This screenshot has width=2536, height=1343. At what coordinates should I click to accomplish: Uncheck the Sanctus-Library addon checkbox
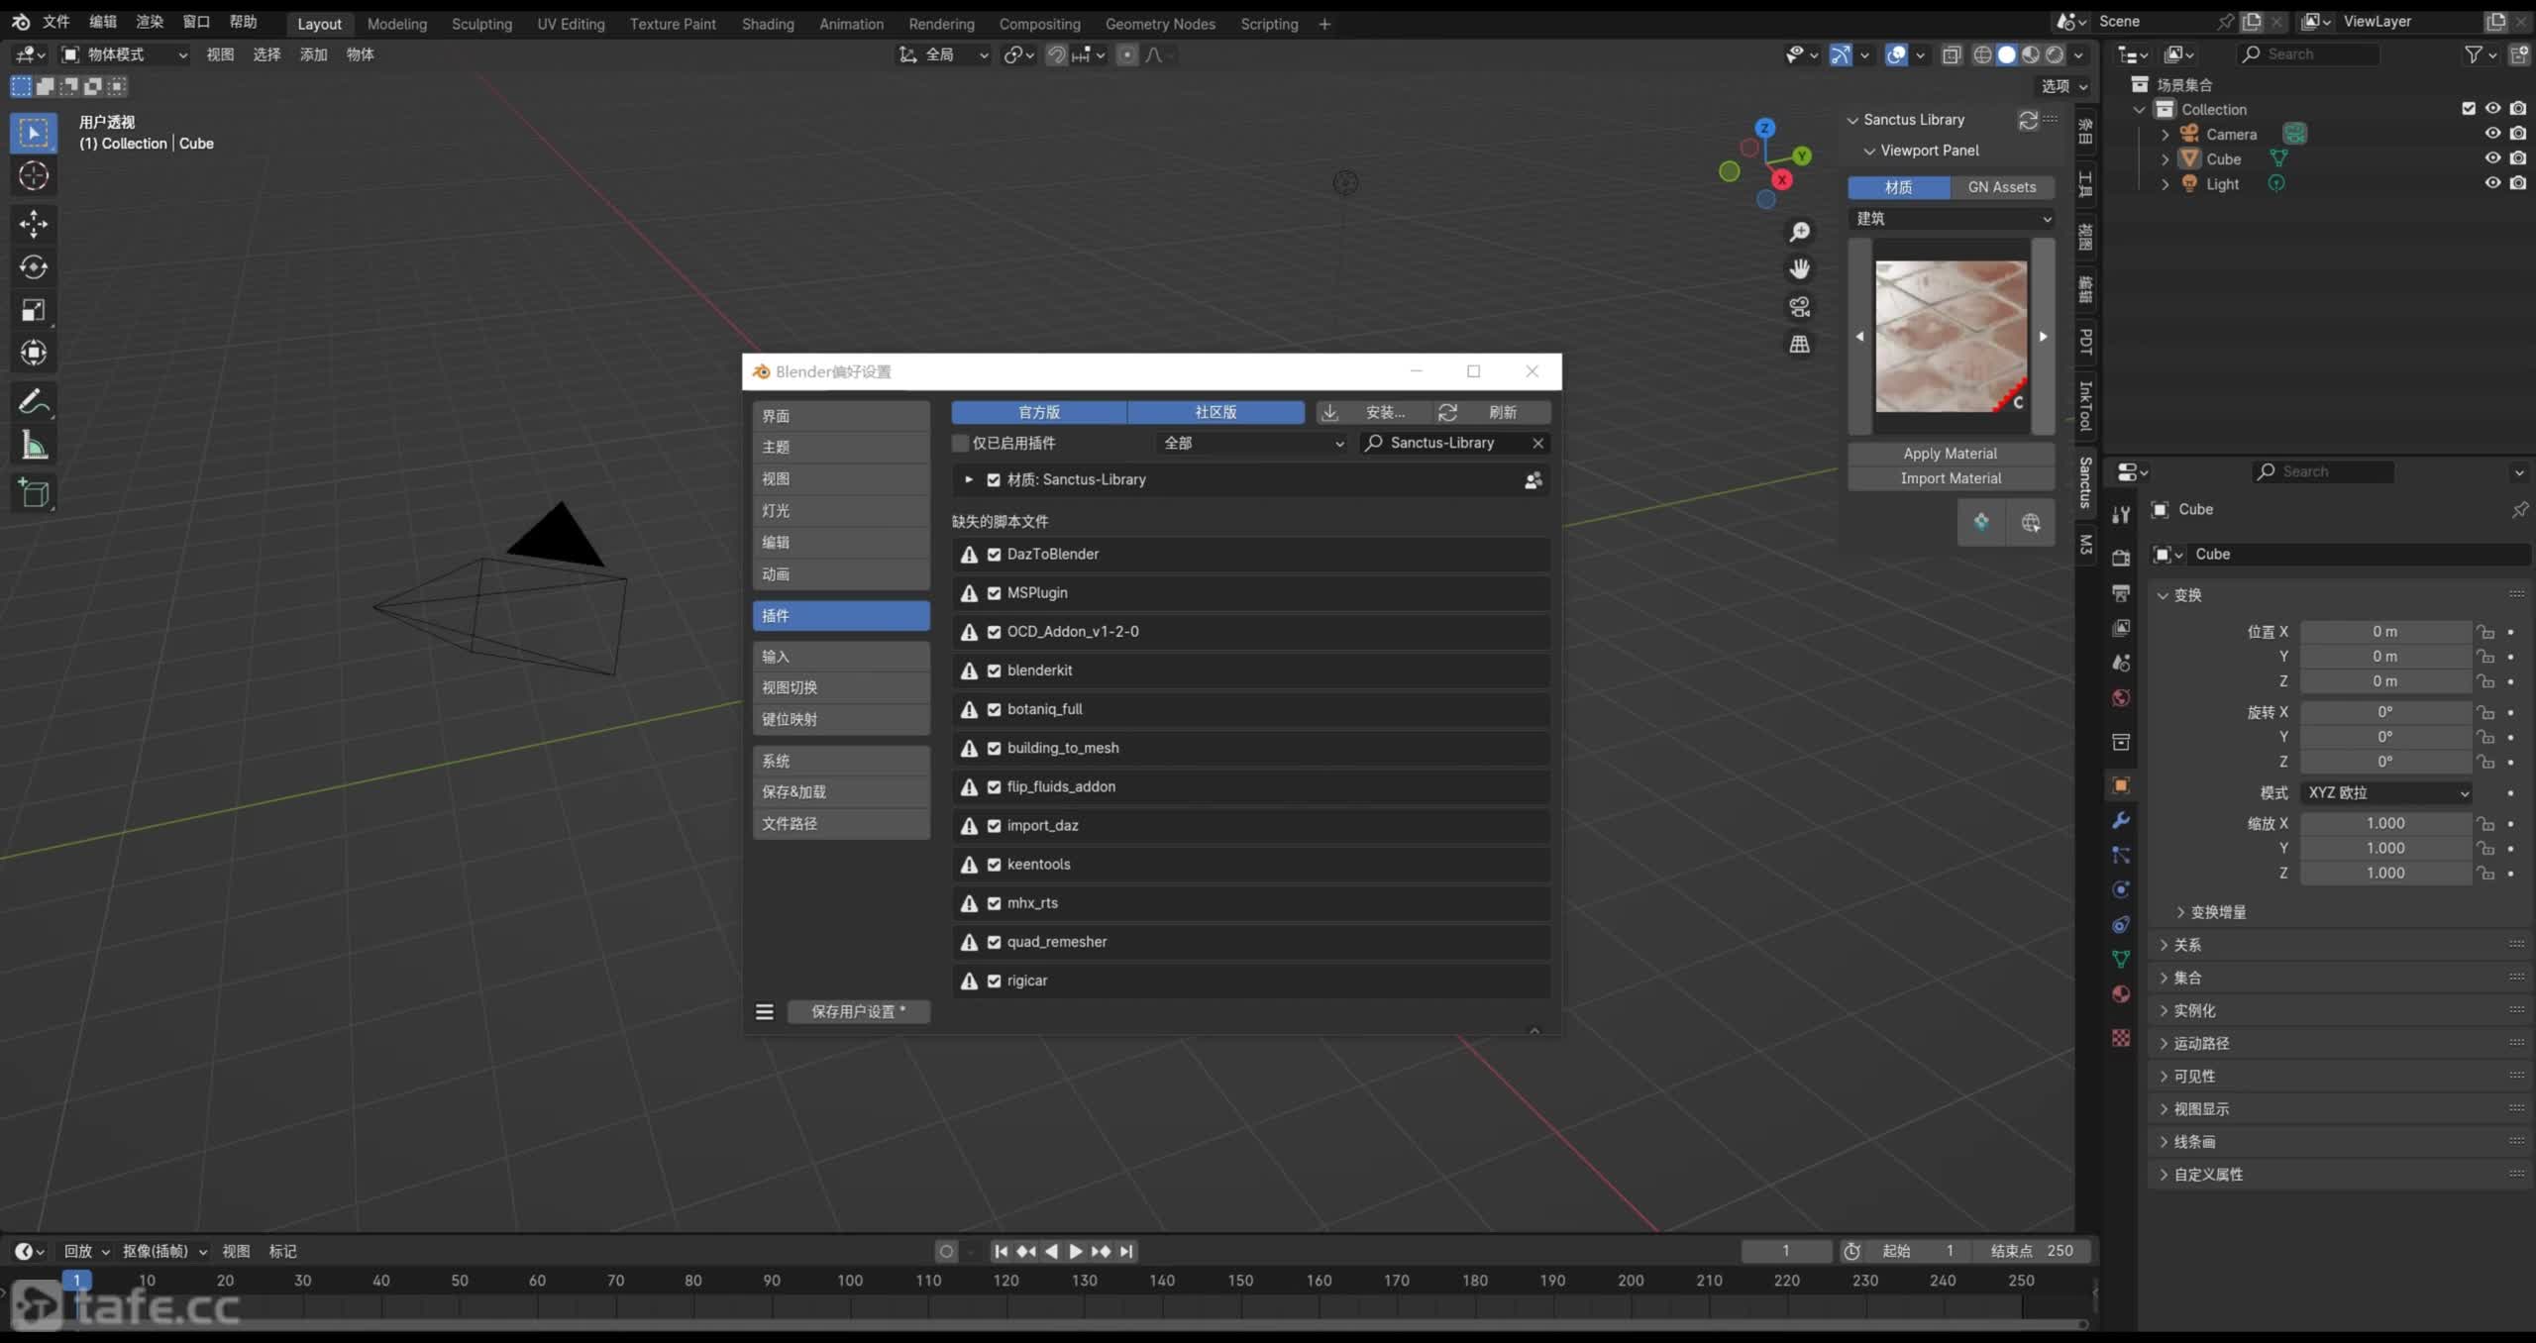(x=994, y=480)
